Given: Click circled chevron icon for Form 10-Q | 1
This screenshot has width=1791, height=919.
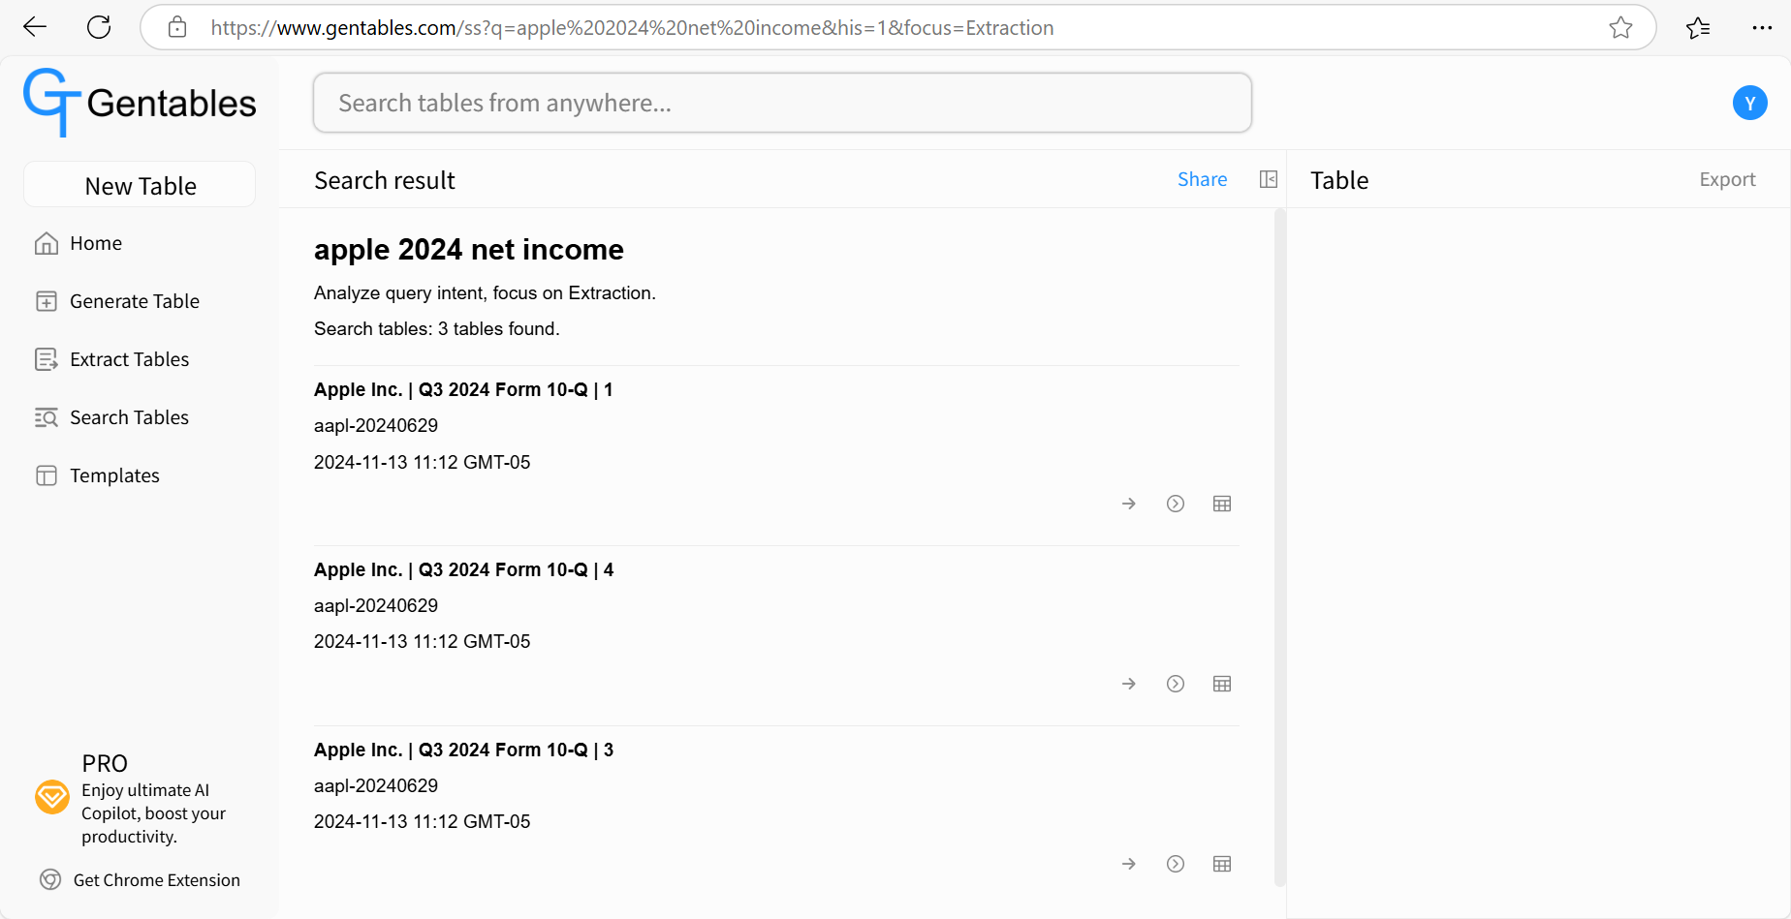Looking at the screenshot, I should click(1175, 504).
